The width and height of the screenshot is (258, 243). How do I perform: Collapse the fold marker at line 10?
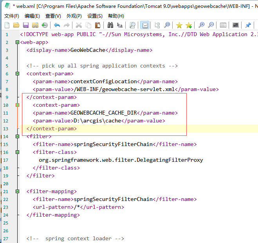click(17, 105)
